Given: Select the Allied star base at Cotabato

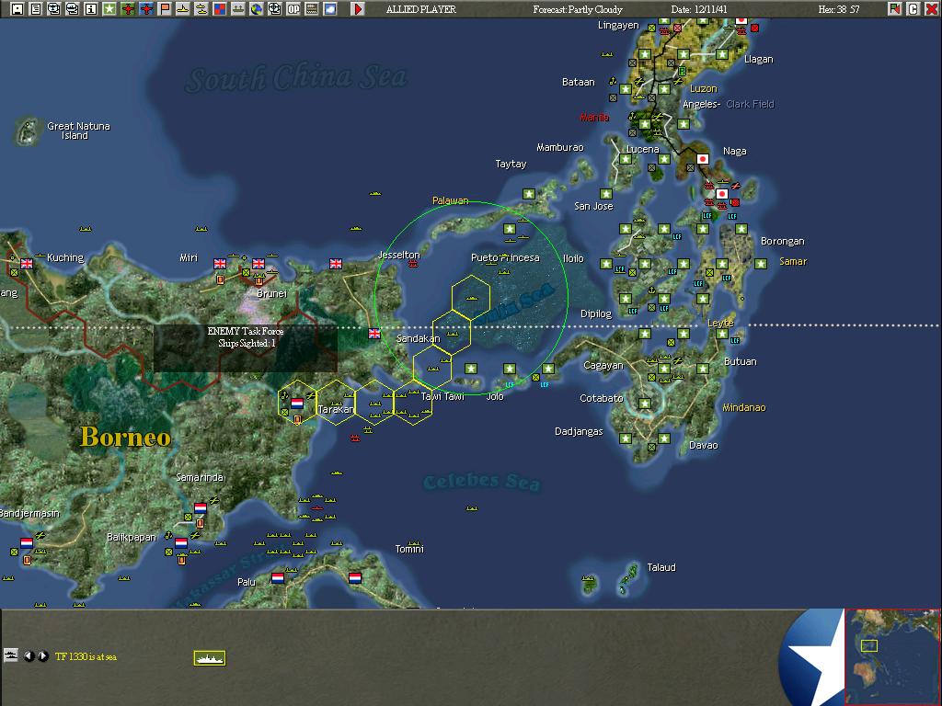Looking at the screenshot, I should pyautogui.click(x=645, y=404).
